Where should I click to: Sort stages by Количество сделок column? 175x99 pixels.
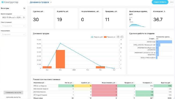[x=164, y=38]
